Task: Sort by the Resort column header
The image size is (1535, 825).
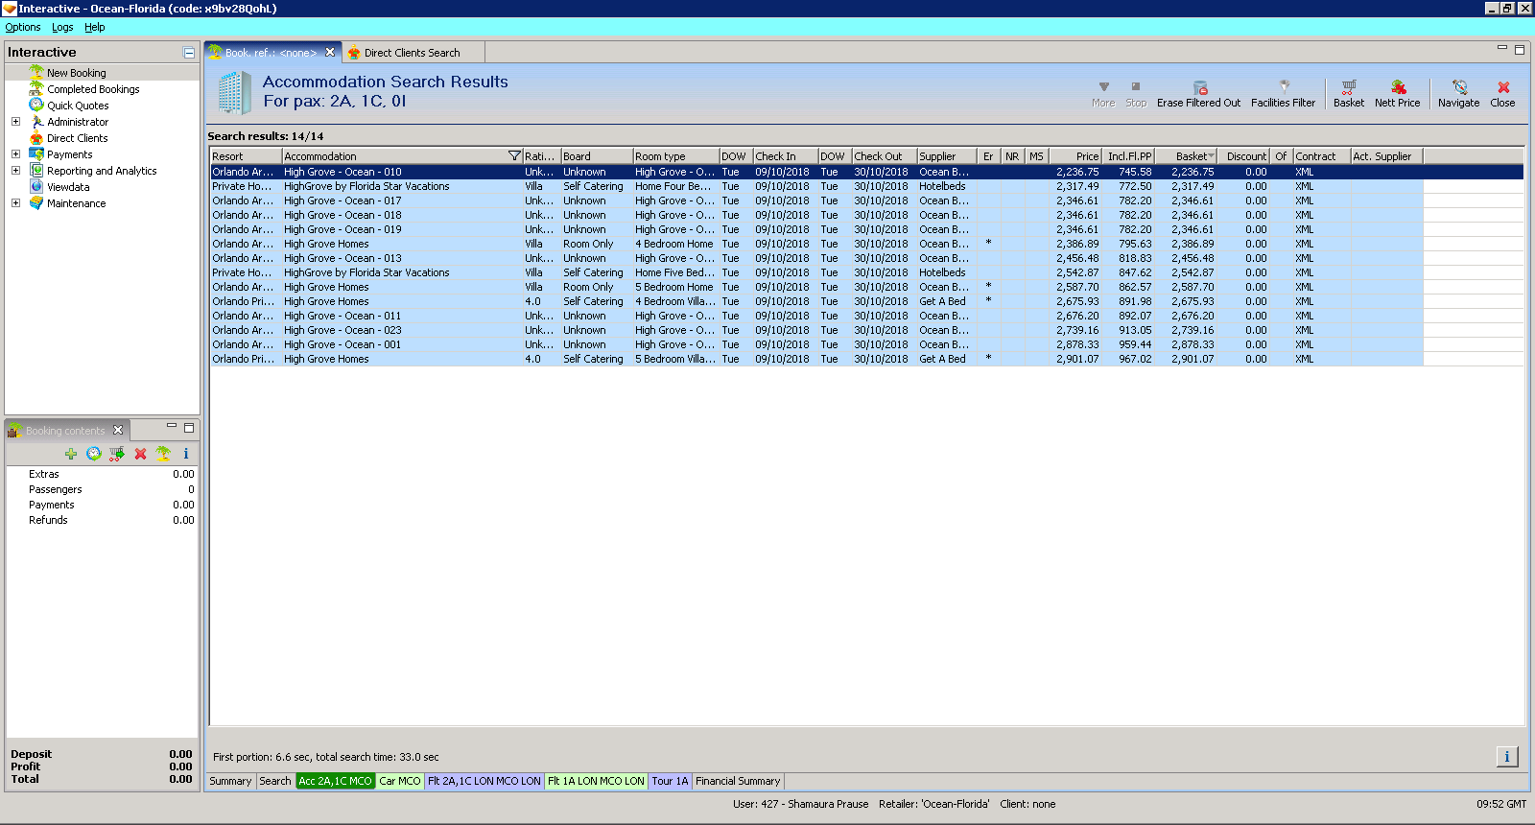Action: (x=247, y=156)
